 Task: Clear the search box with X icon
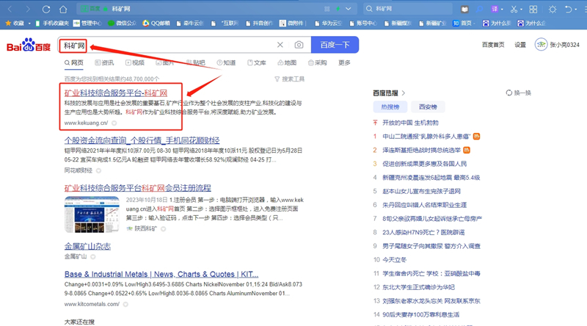[x=280, y=45]
